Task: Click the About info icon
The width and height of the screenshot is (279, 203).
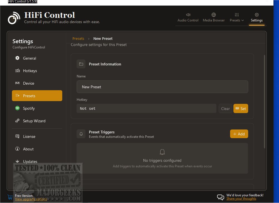Action: (x=17, y=149)
